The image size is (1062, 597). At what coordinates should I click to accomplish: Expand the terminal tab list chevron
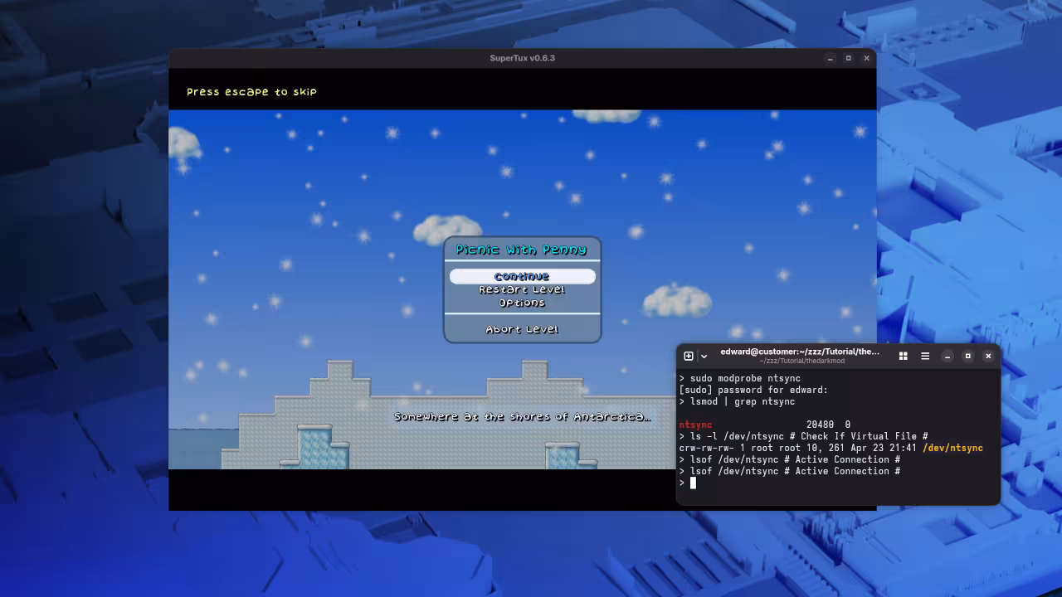pyautogui.click(x=704, y=356)
